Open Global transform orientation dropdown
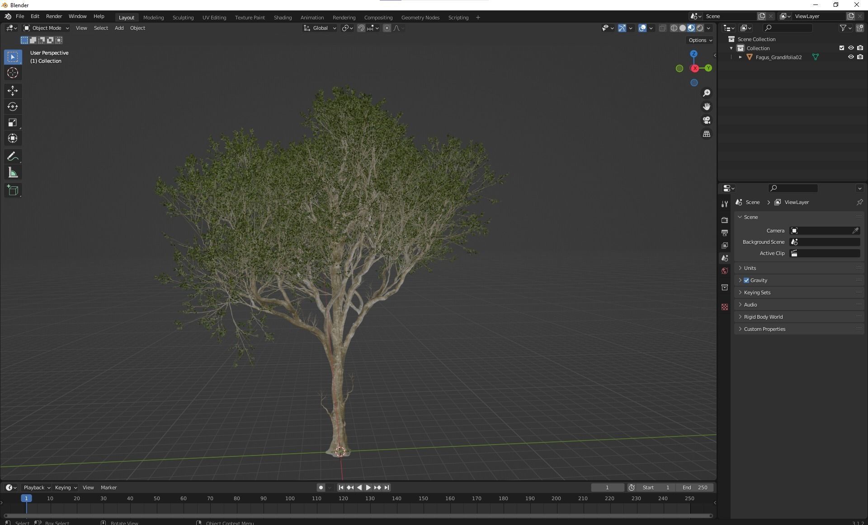The image size is (868, 525). coord(320,28)
